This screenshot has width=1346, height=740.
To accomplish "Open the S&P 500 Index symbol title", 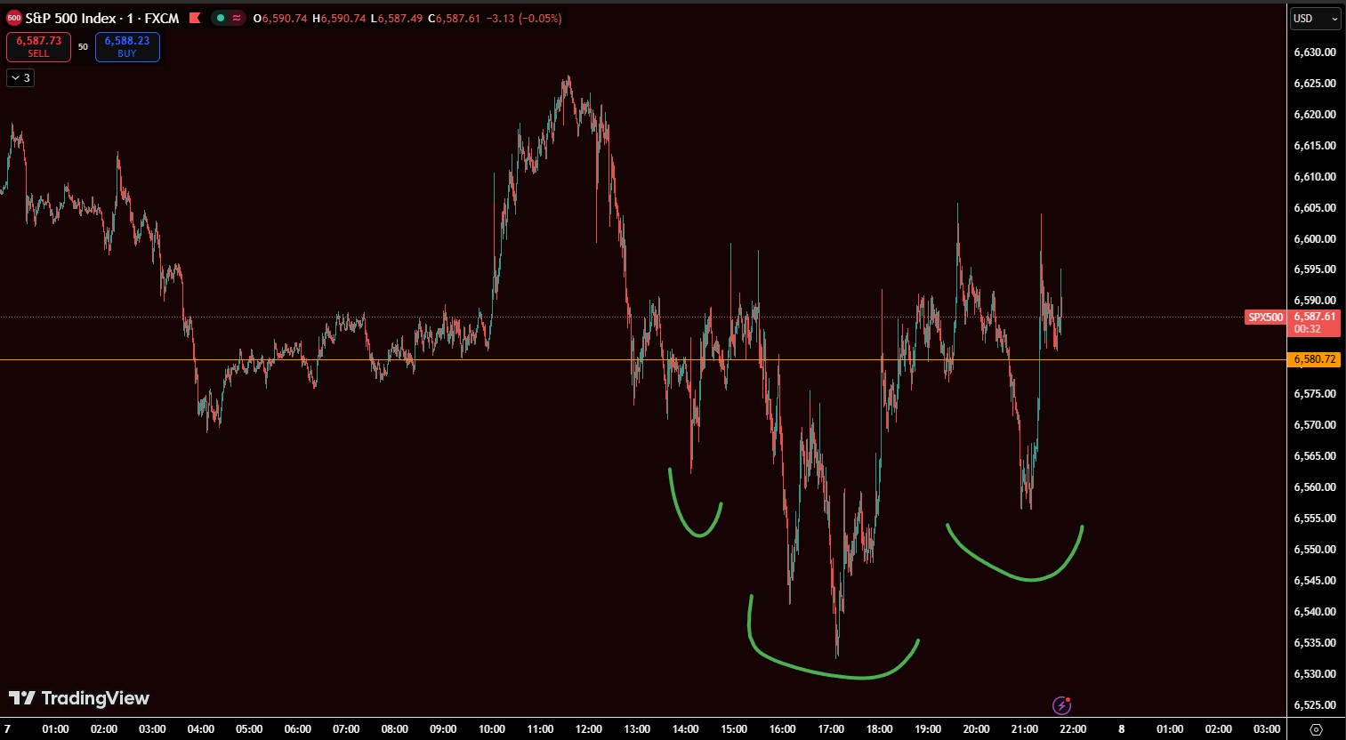I will coord(102,18).
